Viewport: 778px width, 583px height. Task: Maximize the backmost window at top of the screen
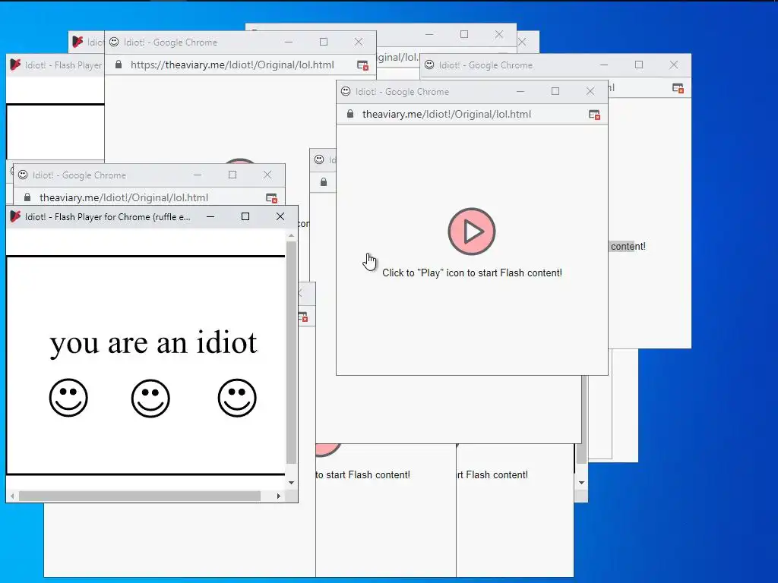pos(464,34)
